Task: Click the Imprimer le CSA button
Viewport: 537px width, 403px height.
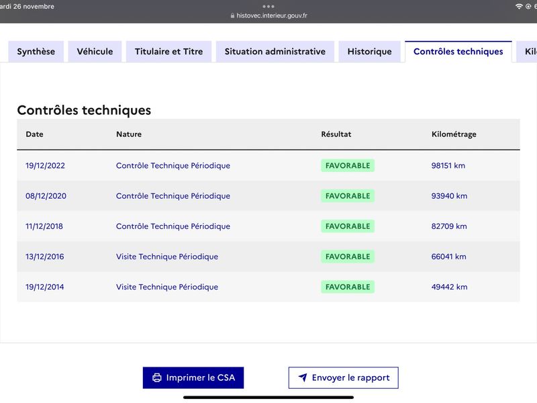Action: pyautogui.click(x=193, y=377)
